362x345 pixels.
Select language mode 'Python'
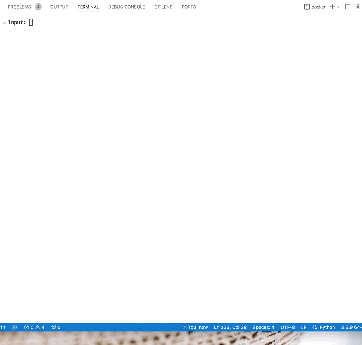[327, 327]
